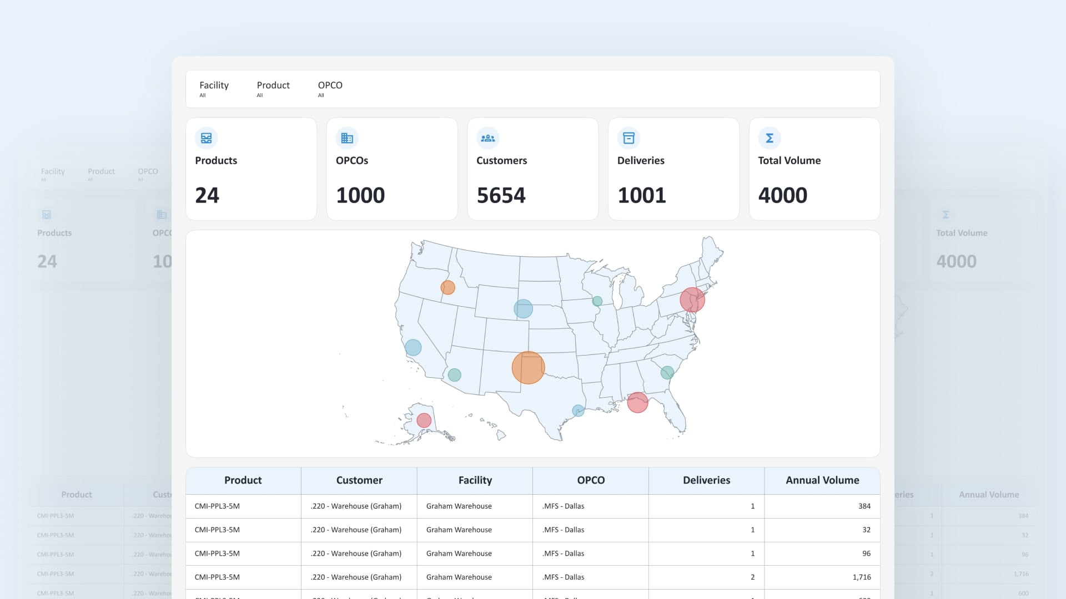The height and width of the screenshot is (599, 1066).
Task: Select the blue bubble over California
Action: pos(413,348)
